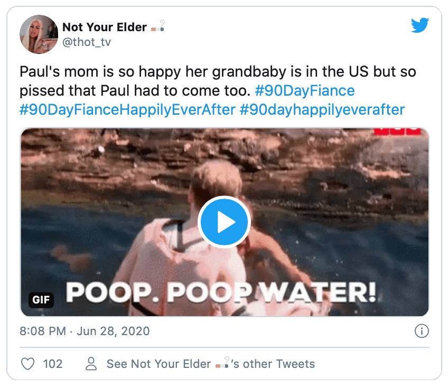Open the Not Your Elder profile avatar
The image size is (448, 388).
39,34
